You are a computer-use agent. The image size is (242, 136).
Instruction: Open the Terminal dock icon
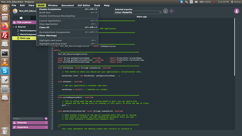click(x=5, y=53)
